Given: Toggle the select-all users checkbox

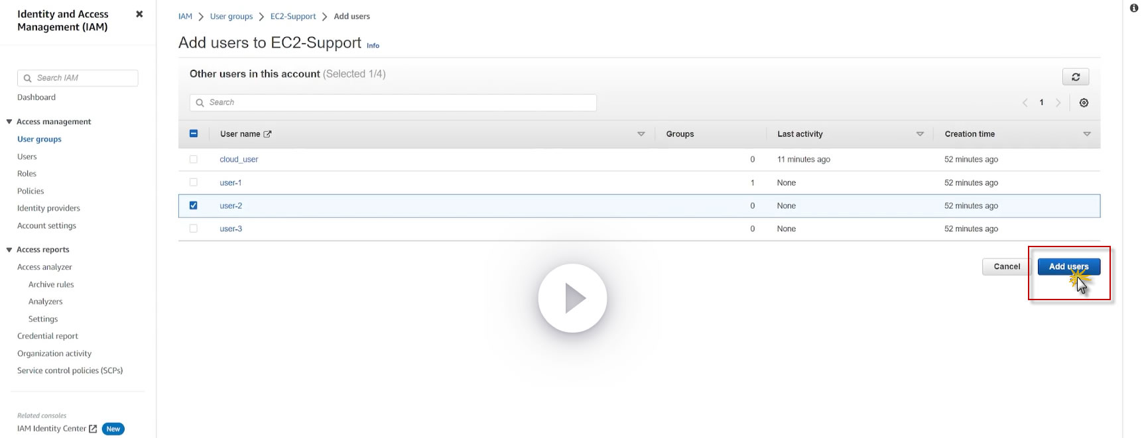Looking at the screenshot, I should pyautogui.click(x=194, y=133).
